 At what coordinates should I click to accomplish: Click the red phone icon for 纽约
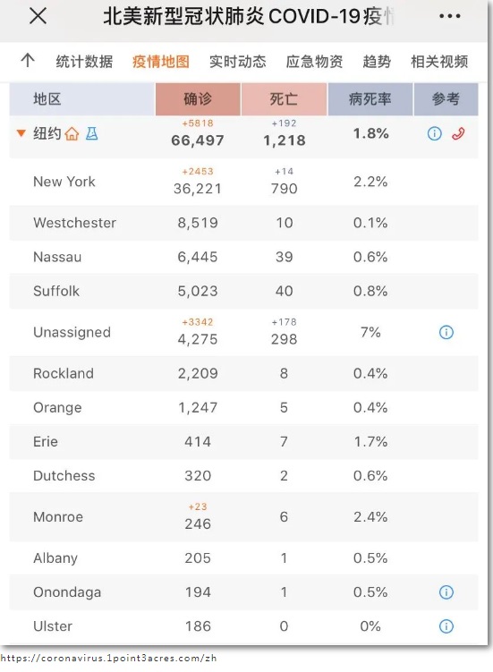(x=458, y=133)
